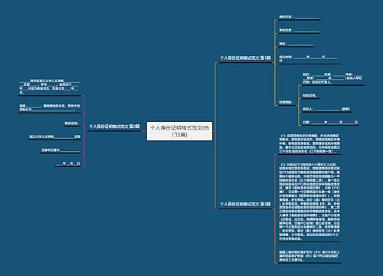Screen dimensions: 383x276
Task: Click the left-side 年 月 日 node
Action: (68, 163)
